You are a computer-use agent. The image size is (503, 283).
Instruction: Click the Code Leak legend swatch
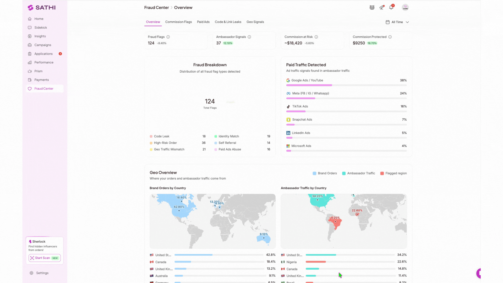pos(151,137)
